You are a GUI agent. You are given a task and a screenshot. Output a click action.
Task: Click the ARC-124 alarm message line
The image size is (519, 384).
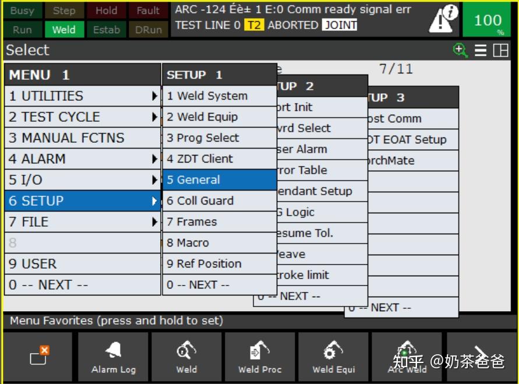click(x=293, y=10)
